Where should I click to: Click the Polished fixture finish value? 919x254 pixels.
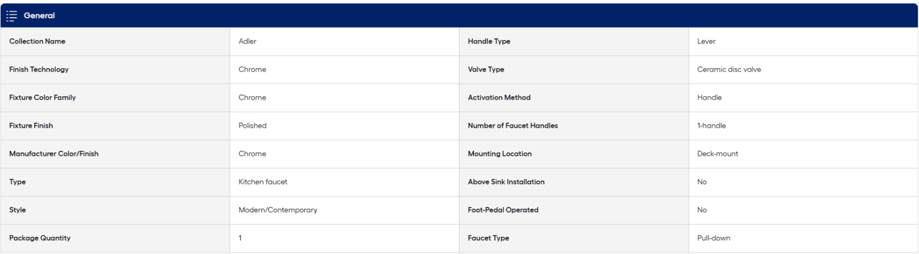[x=253, y=126]
